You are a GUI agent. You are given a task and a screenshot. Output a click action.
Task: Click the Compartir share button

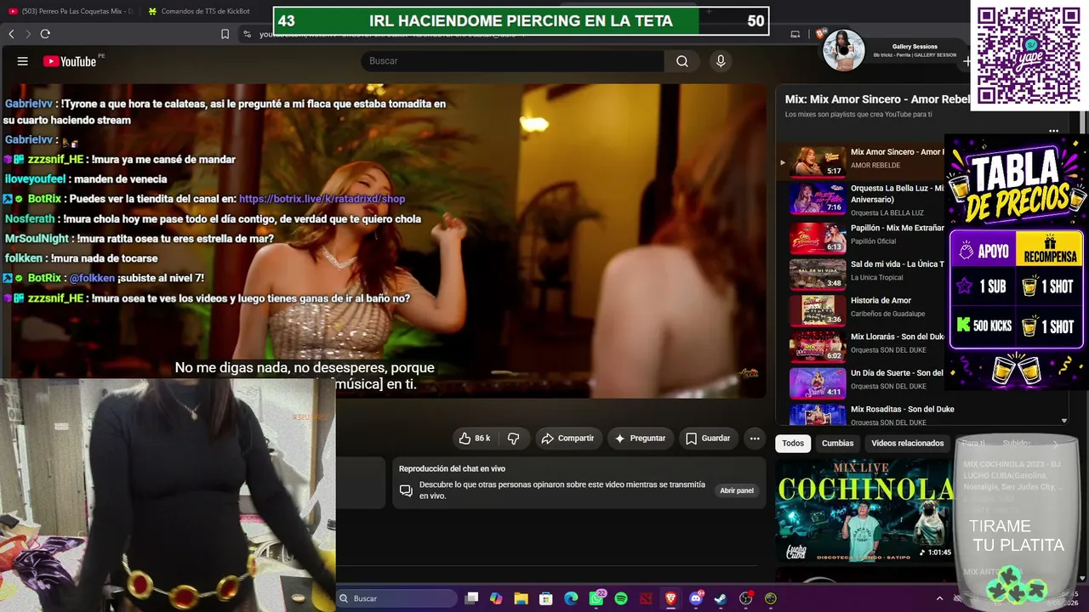(x=567, y=439)
